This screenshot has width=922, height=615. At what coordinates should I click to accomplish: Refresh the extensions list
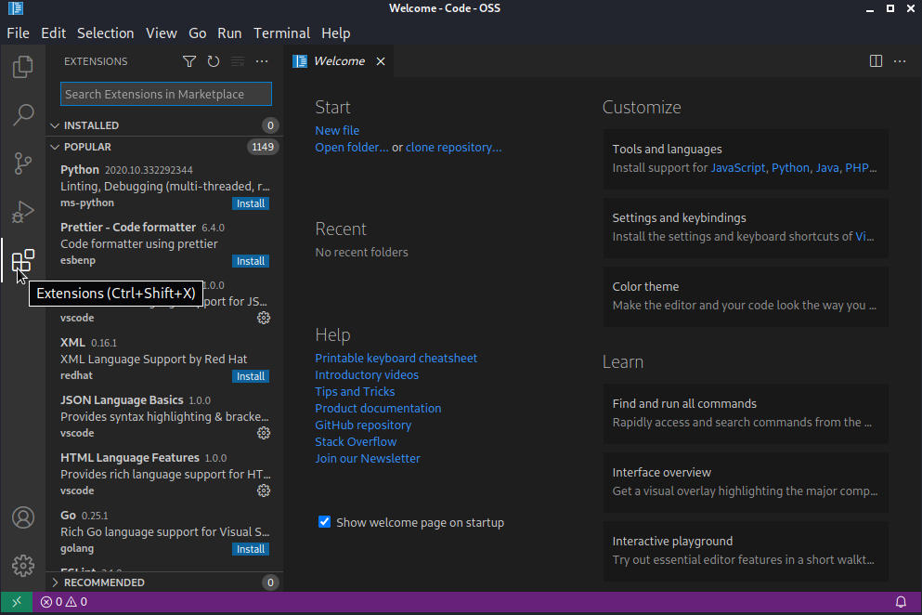click(x=214, y=61)
